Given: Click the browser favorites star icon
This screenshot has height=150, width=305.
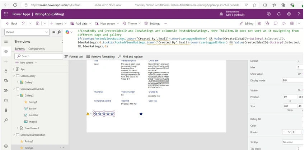Looking at the screenshot, I should coord(254,5).
